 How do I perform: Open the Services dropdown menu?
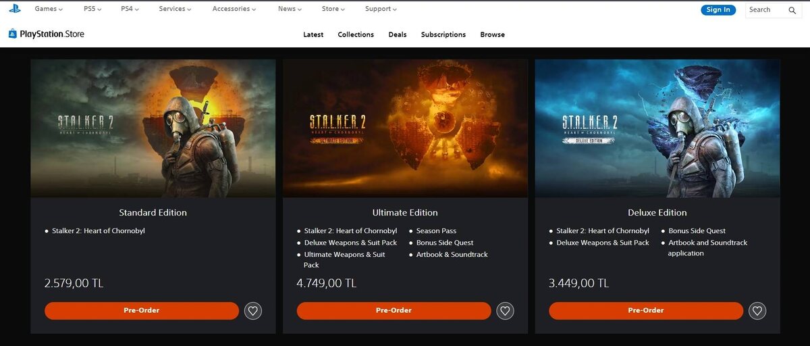(x=175, y=9)
